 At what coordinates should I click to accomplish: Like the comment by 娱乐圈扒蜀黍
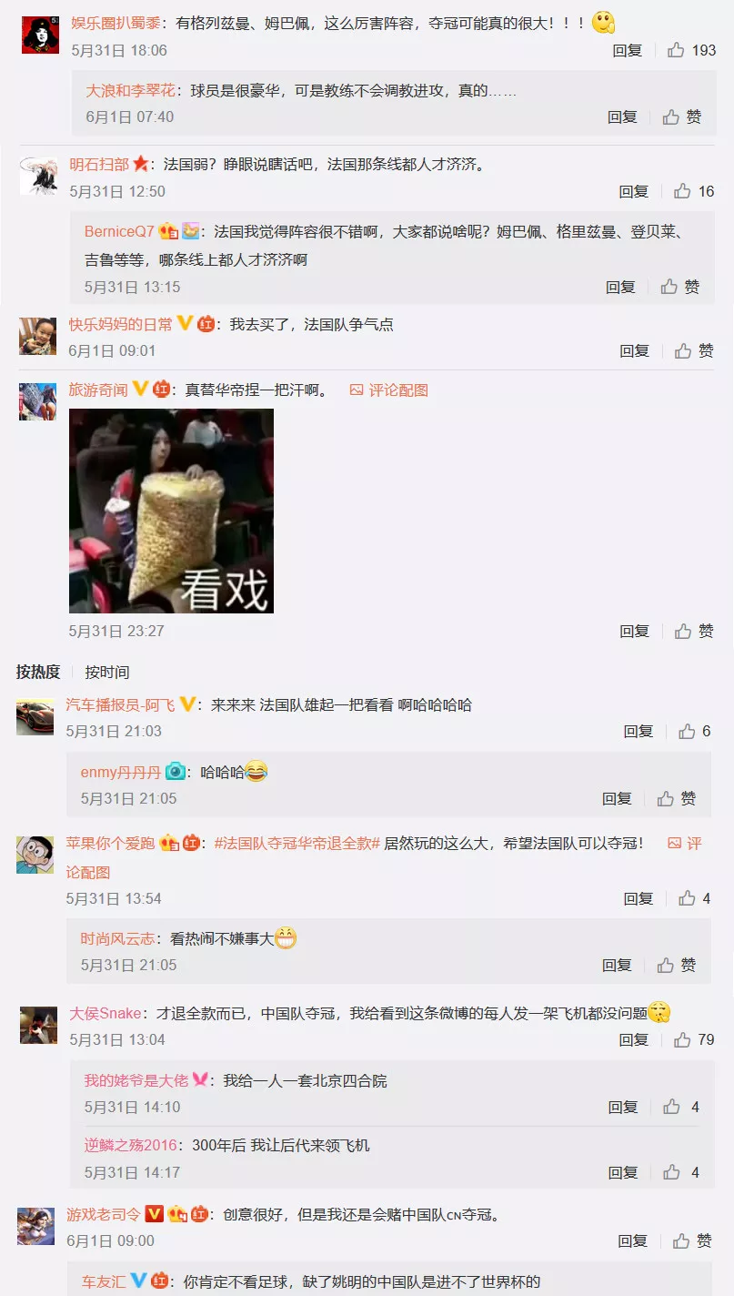pyautogui.click(x=691, y=50)
